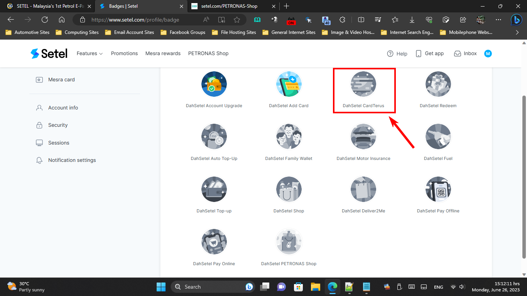
Task: Open the DahSetel Deliver2Me badge
Action: click(x=363, y=189)
